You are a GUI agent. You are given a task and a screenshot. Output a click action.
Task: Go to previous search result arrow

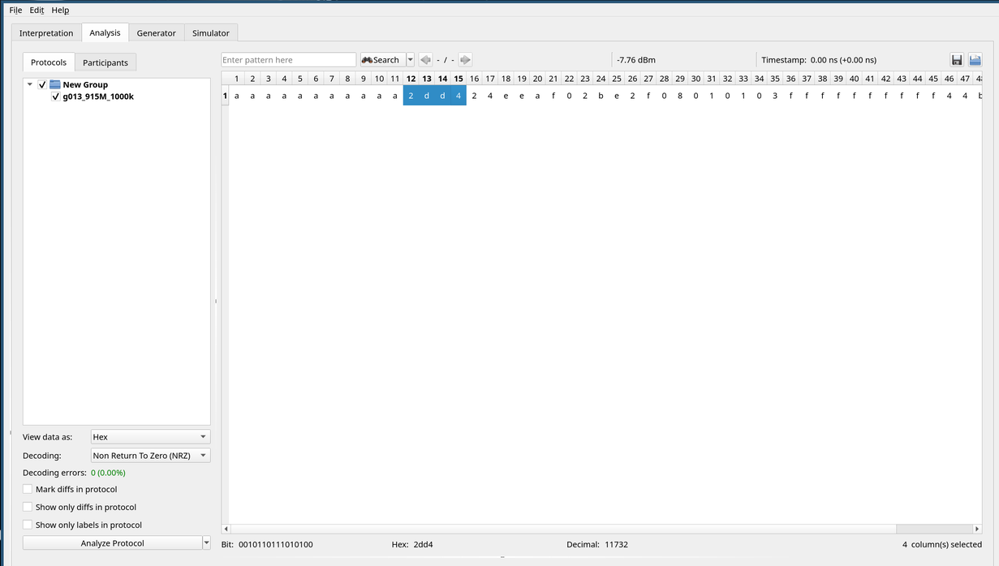425,60
